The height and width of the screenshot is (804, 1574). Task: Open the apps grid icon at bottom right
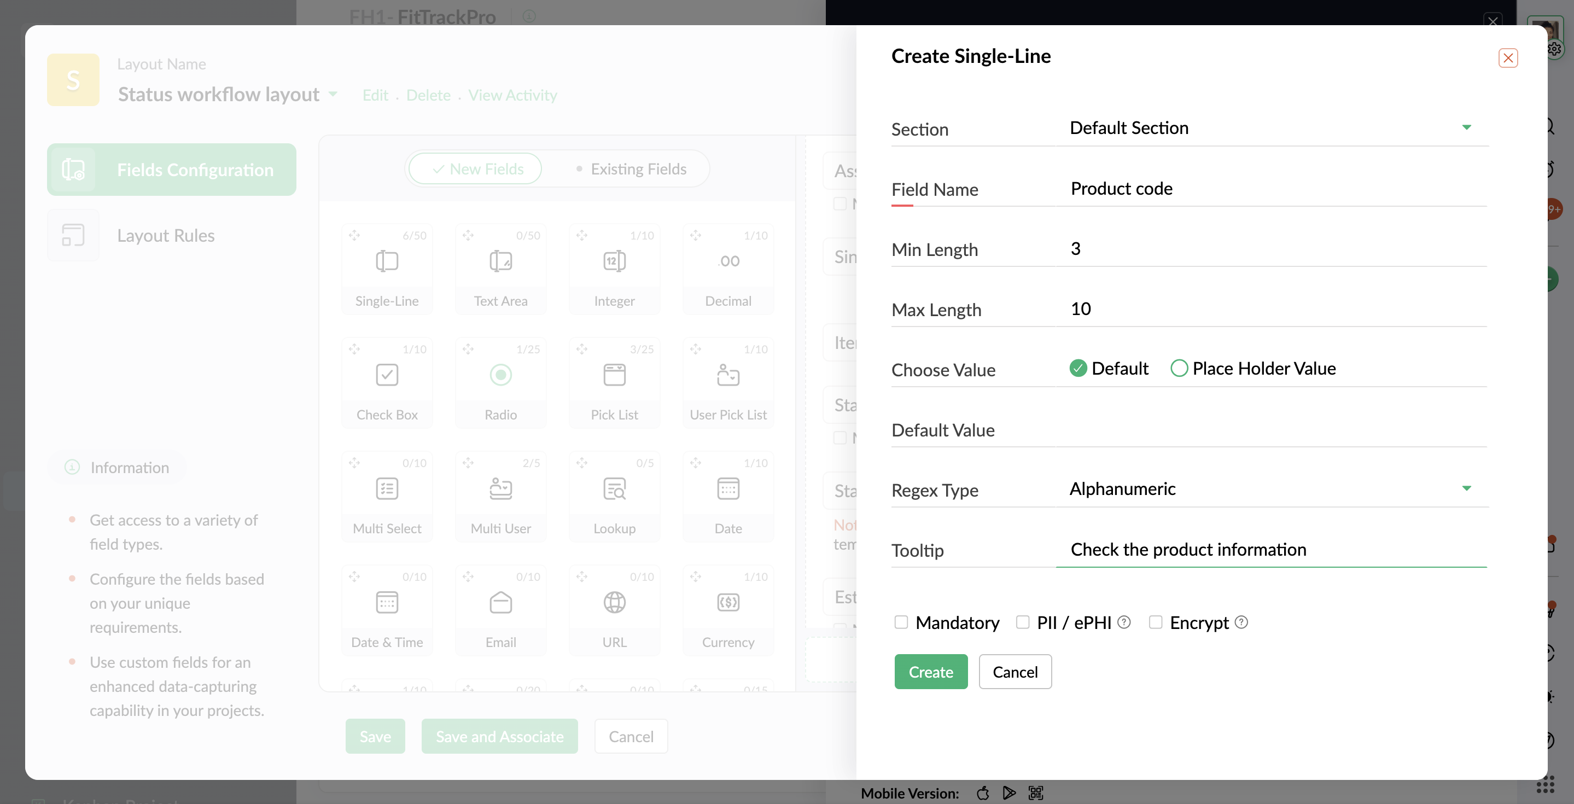(x=1544, y=784)
